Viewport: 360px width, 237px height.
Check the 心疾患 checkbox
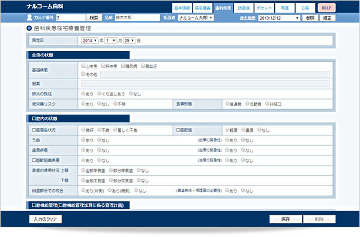[x=83, y=66]
